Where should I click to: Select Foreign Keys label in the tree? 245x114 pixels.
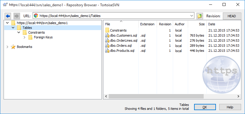point(43,37)
